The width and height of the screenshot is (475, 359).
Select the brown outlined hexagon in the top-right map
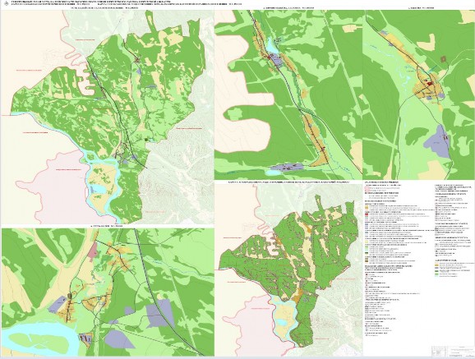pyautogui.click(x=444, y=59)
